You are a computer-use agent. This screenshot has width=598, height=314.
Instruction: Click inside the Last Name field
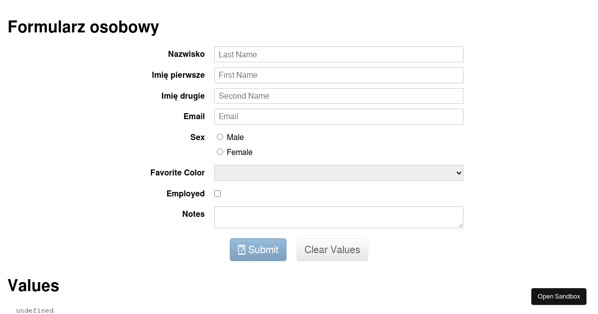pyautogui.click(x=339, y=54)
